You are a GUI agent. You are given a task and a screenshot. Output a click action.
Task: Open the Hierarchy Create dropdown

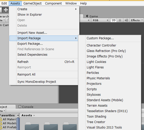point(2,20)
